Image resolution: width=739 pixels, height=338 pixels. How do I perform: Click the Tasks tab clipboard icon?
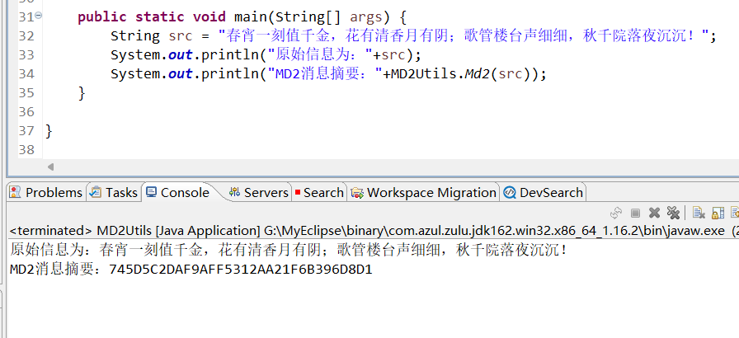[96, 193]
